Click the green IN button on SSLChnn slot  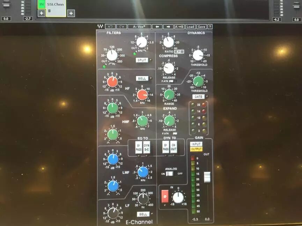point(42,4)
